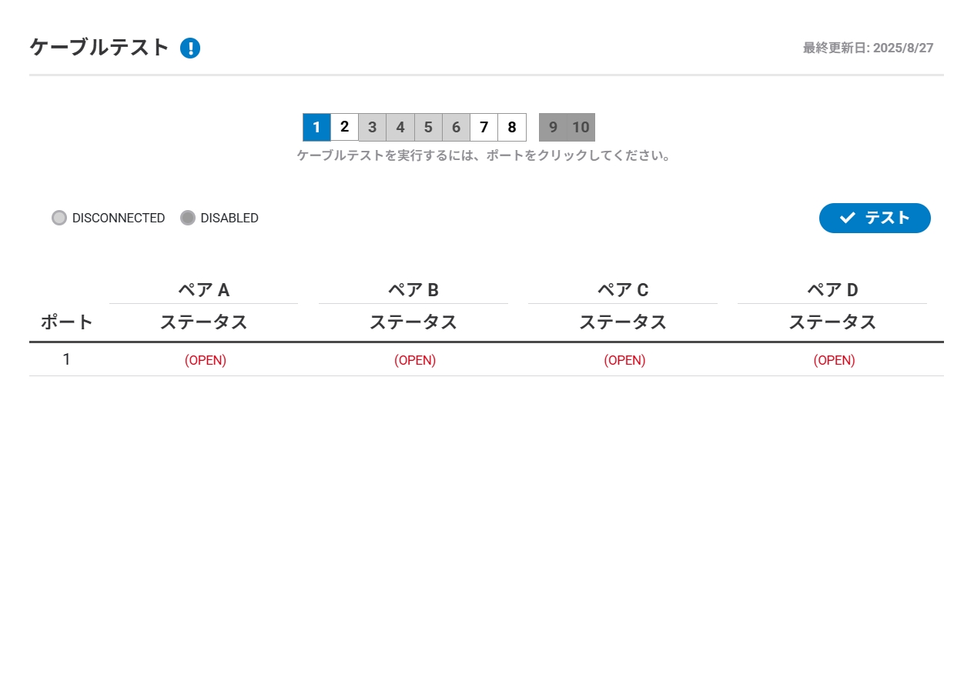Select port 2 for cable test

(x=345, y=127)
